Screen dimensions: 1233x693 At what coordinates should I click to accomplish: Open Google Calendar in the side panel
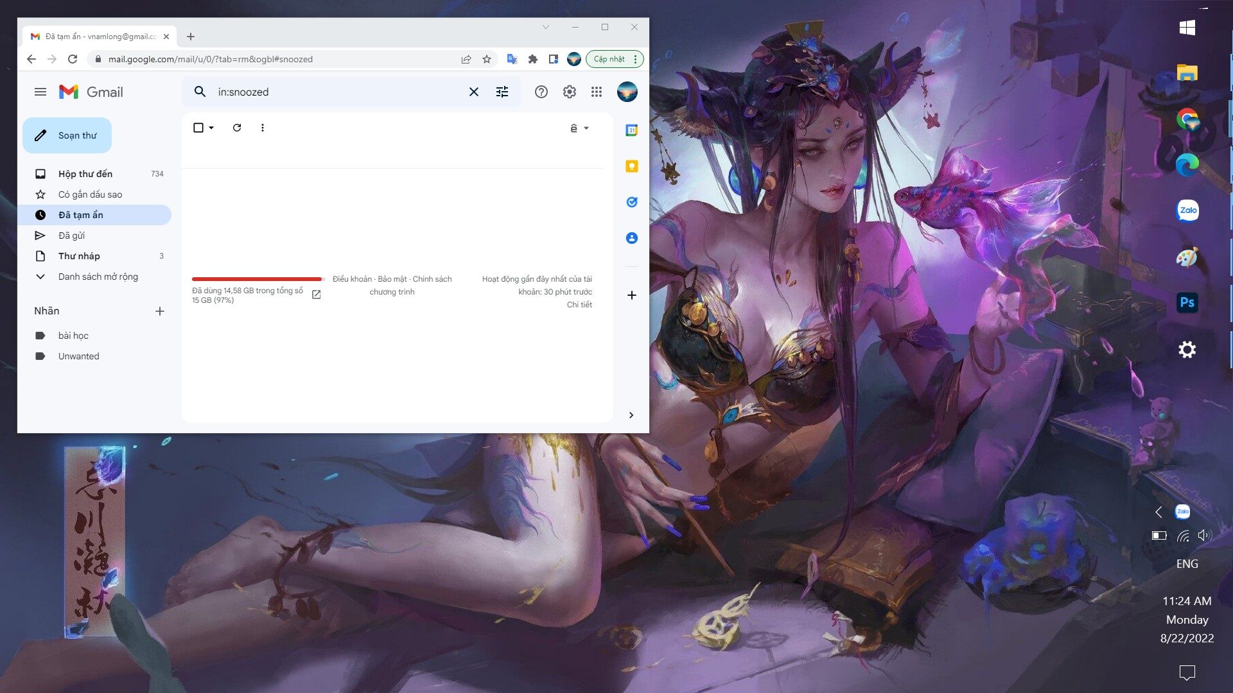[632, 130]
